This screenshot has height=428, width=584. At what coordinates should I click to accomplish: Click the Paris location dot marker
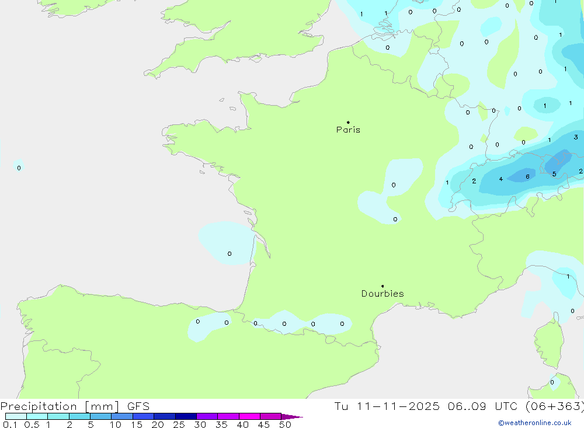tap(348, 122)
